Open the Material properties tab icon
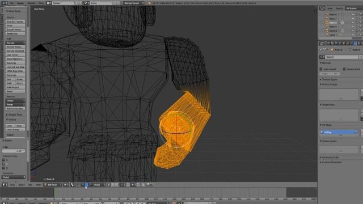 click(359, 43)
